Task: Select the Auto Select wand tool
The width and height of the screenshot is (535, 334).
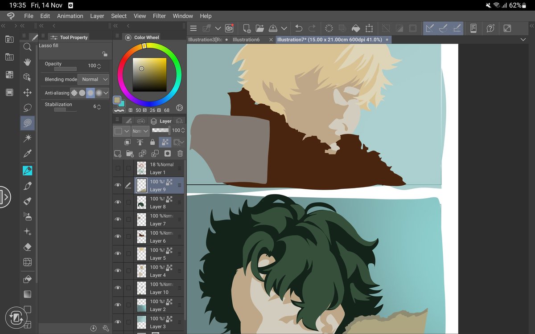Action: pos(27,138)
